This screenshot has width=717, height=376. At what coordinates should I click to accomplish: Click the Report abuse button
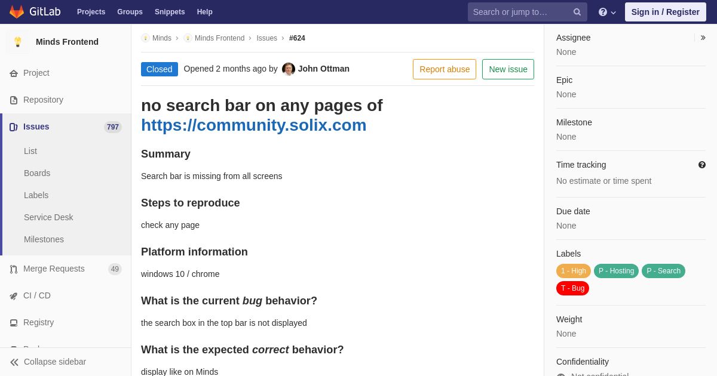tap(445, 69)
